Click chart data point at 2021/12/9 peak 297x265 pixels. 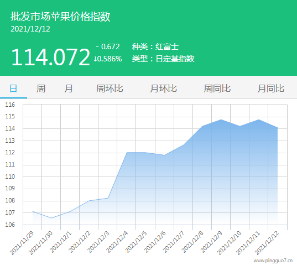[221, 119]
